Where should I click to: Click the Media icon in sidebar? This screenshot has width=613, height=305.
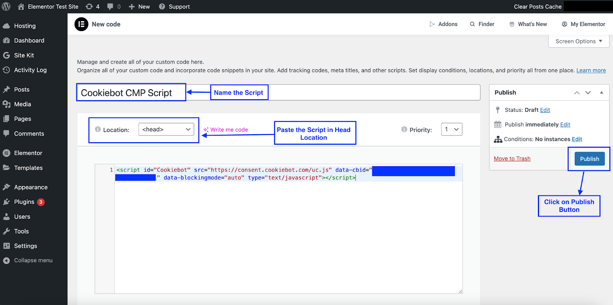tap(7, 104)
